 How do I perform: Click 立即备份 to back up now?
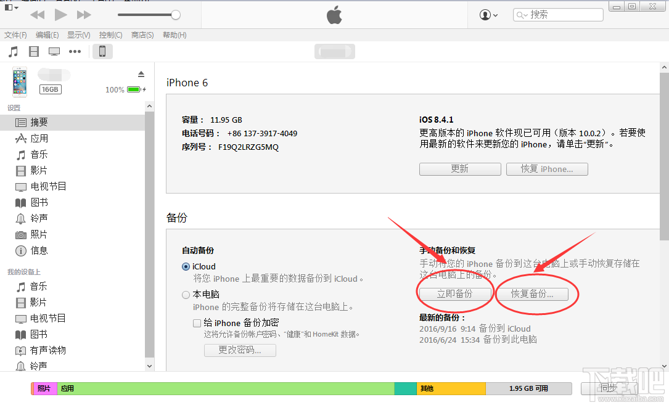[x=454, y=294]
